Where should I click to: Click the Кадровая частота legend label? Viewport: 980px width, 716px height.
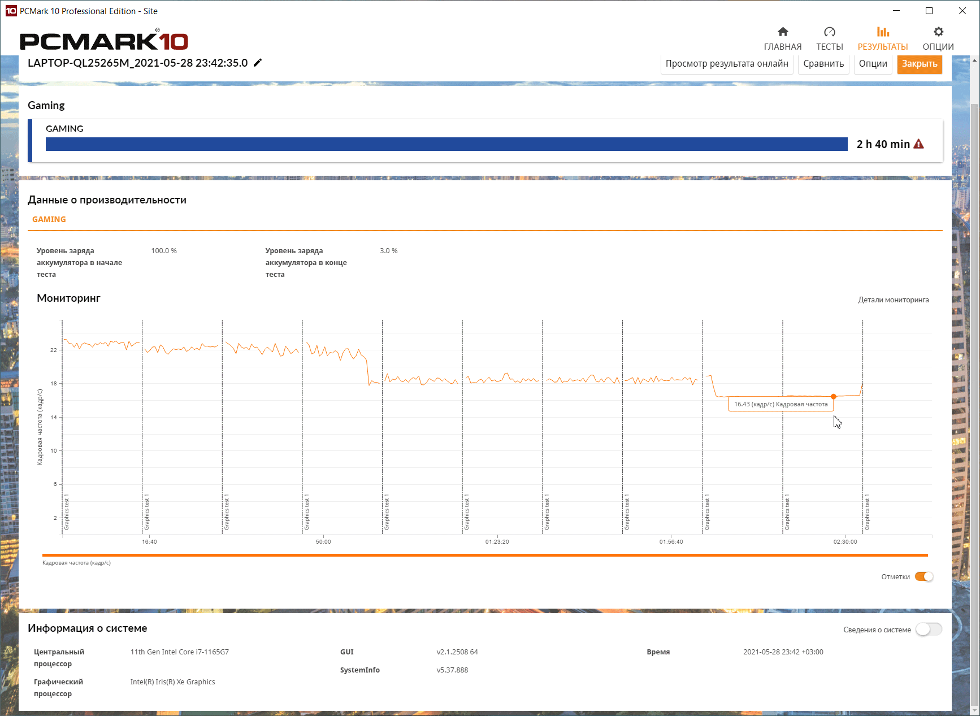click(76, 563)
